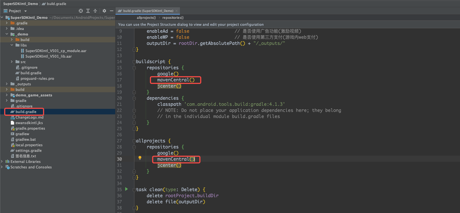Viewport: 460px width, 213px height.
Task: Expand the src folder
Action: (x=12, y=62)
